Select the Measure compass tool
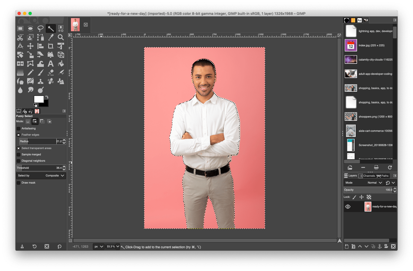This screenshot has width=413, height=271. click(x=20, y=46)
